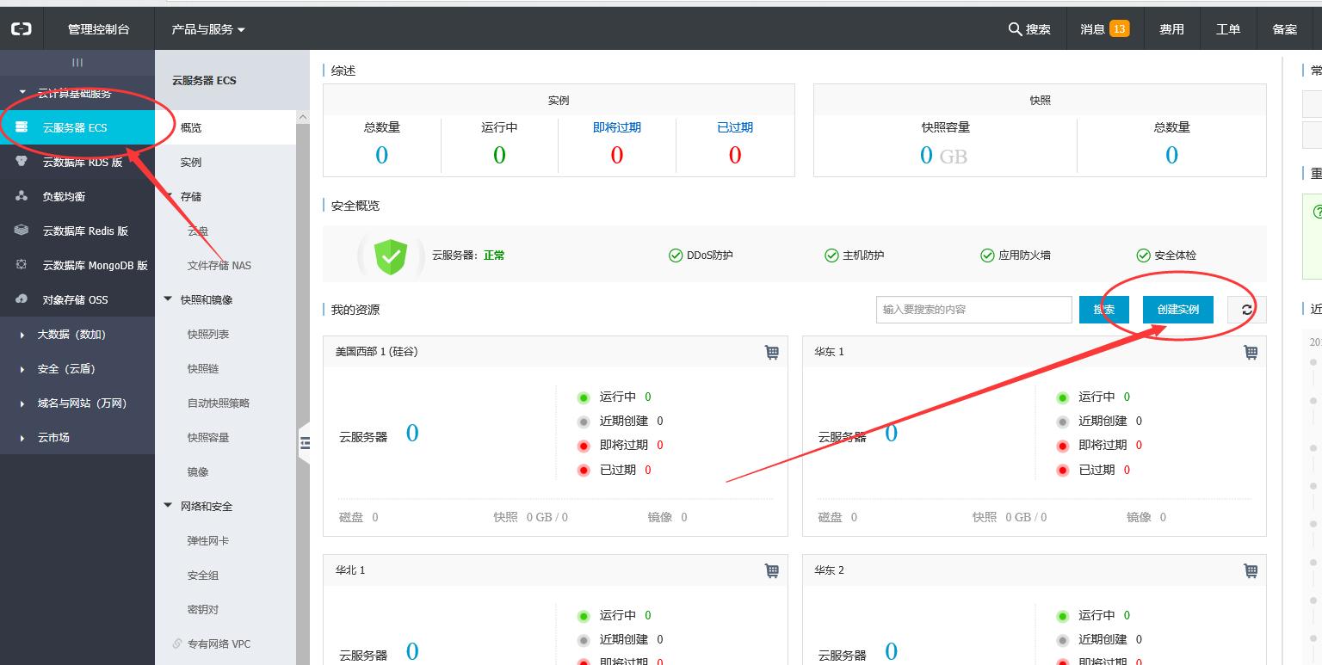Open 快照链
Viewport: 1322px width, 665px height.
[x=203, y=368]
